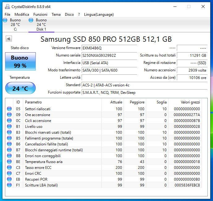Click the blue status orb for C: disk

(5, 20)
